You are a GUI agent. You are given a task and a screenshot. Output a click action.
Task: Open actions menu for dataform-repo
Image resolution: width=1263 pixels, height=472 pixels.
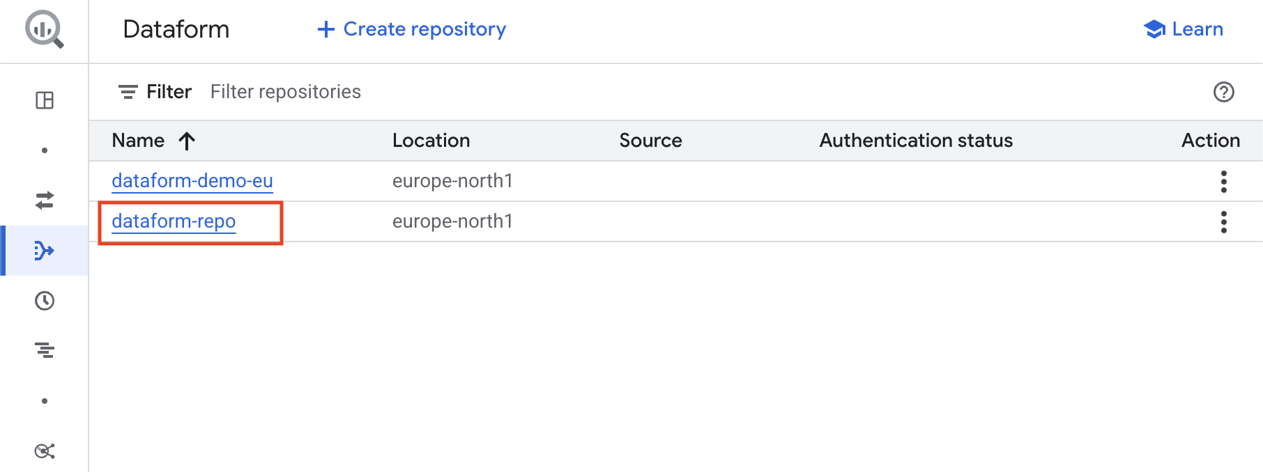point(1223,222)
